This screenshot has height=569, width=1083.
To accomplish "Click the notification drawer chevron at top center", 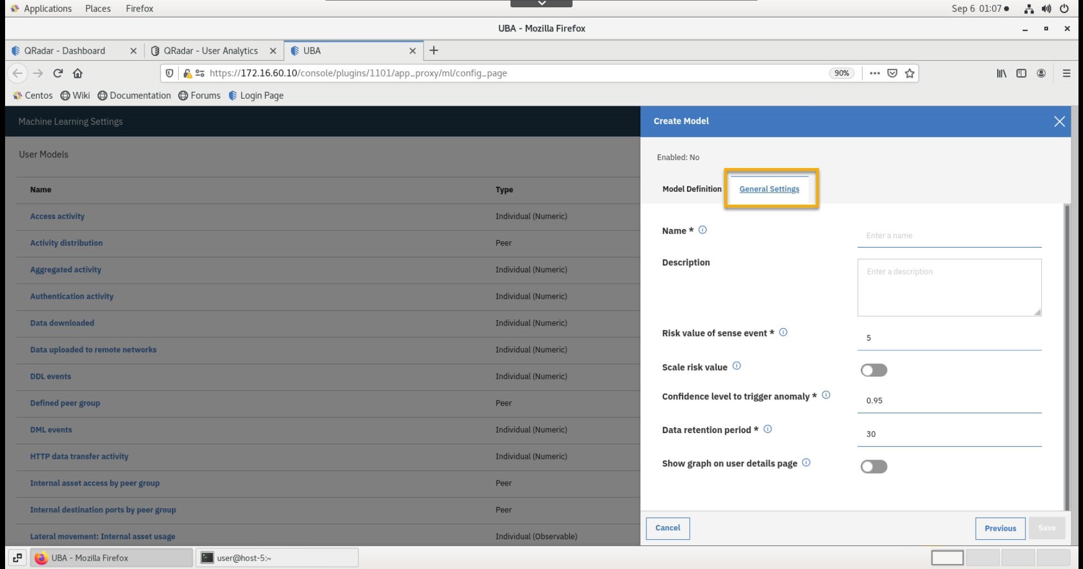I will click(541, 3).
